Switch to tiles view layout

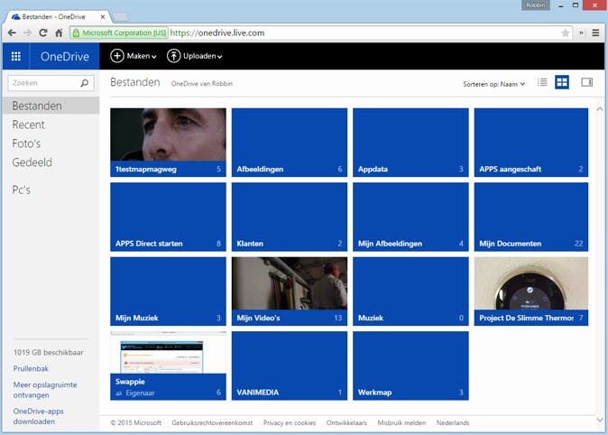tap(562, 82)
